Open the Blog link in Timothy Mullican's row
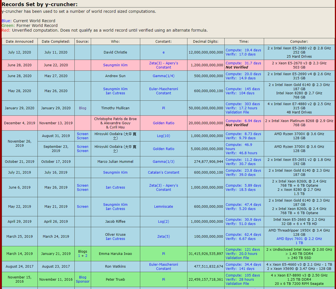The image size is (336, 289). coord(82,108)
